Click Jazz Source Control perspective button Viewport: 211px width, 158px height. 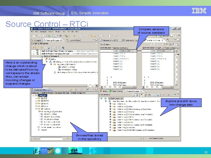coord(167,36)
